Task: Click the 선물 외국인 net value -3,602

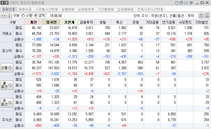Action: tap(55, 74)
